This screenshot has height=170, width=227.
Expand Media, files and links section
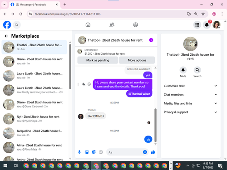click(190, 103)
